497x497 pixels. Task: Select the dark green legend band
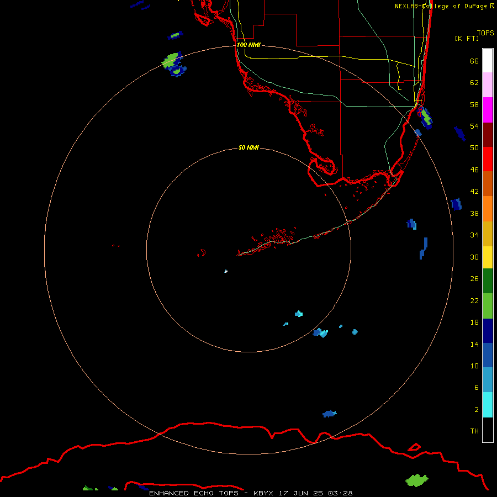pyautogui.click(x=488, y=281)
